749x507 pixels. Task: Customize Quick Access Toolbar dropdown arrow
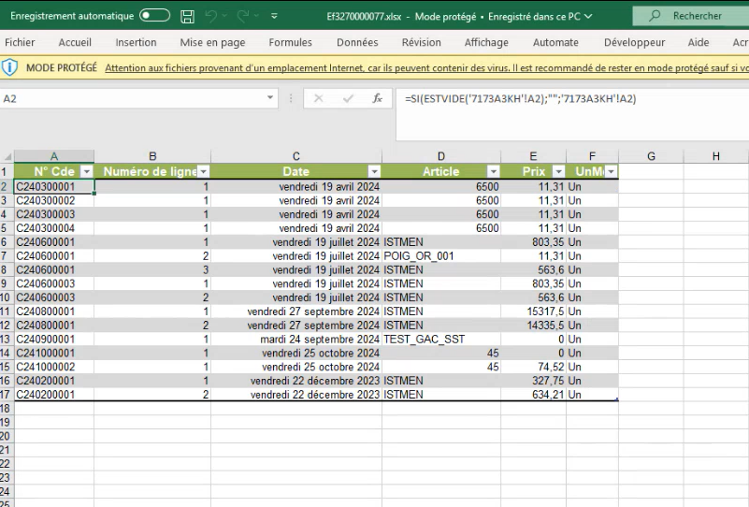pyautogui.click(x=274, y=17)
